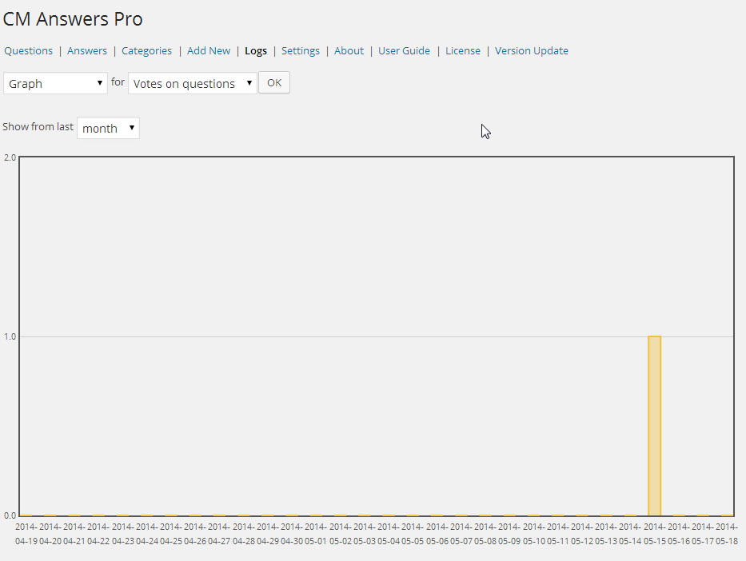The height and width of the screenshot is (561, 746).
Task: Open the Votes on questions dropdown
Action: click(x=193, y=83)
